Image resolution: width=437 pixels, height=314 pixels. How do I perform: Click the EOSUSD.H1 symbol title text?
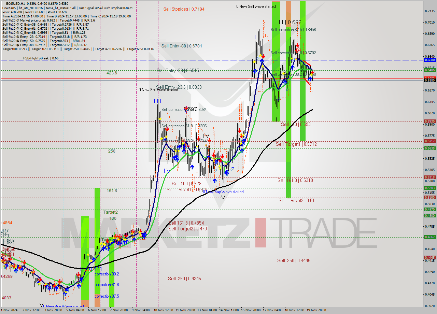[x=15, y=3]
